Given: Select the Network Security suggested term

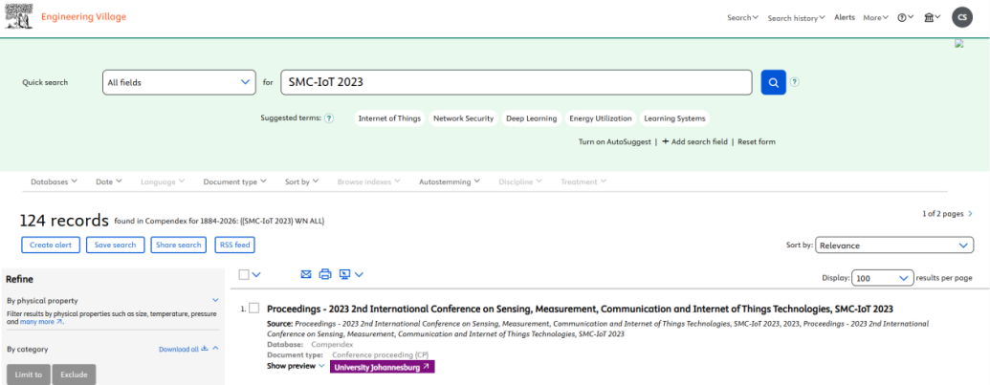Looking at the screenshot, I should (463, 118).
